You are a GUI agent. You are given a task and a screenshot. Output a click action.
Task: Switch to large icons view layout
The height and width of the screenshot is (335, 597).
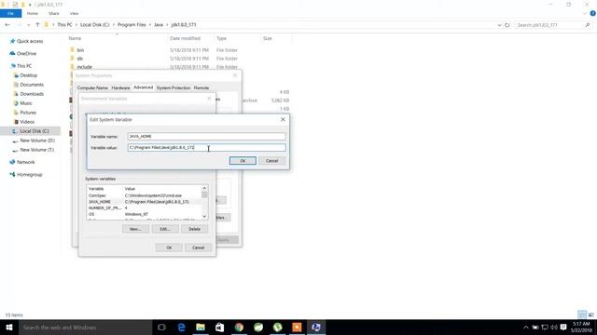click(x=590, y=315)
